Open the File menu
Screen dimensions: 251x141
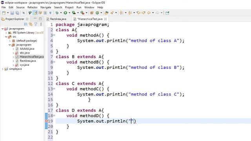tap(4, 7)
